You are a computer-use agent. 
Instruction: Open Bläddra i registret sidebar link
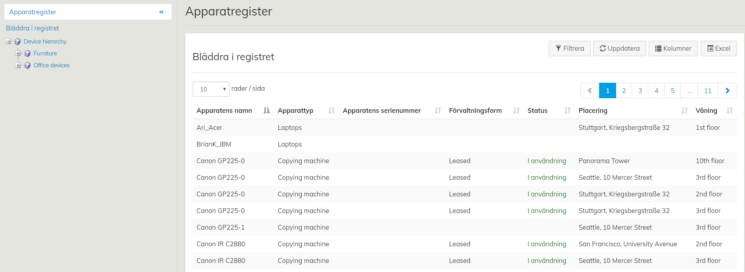click(x=33, y=28)
